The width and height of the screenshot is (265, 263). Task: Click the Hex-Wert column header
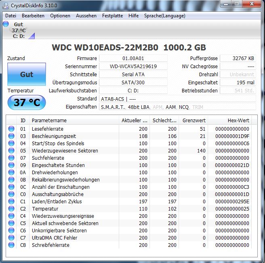230,120
